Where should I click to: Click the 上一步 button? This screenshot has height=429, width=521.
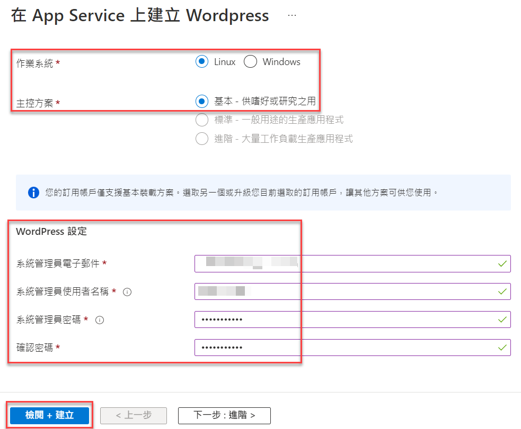pos(134,415)
